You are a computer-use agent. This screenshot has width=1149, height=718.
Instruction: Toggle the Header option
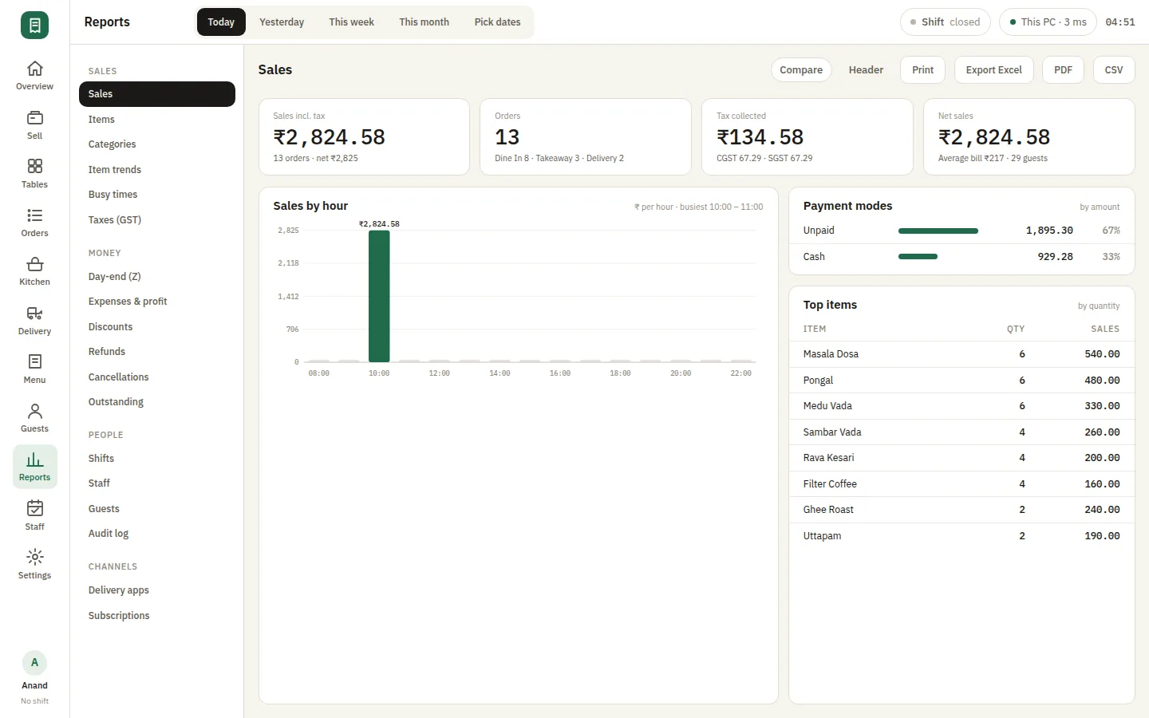(x=866, y=70)
